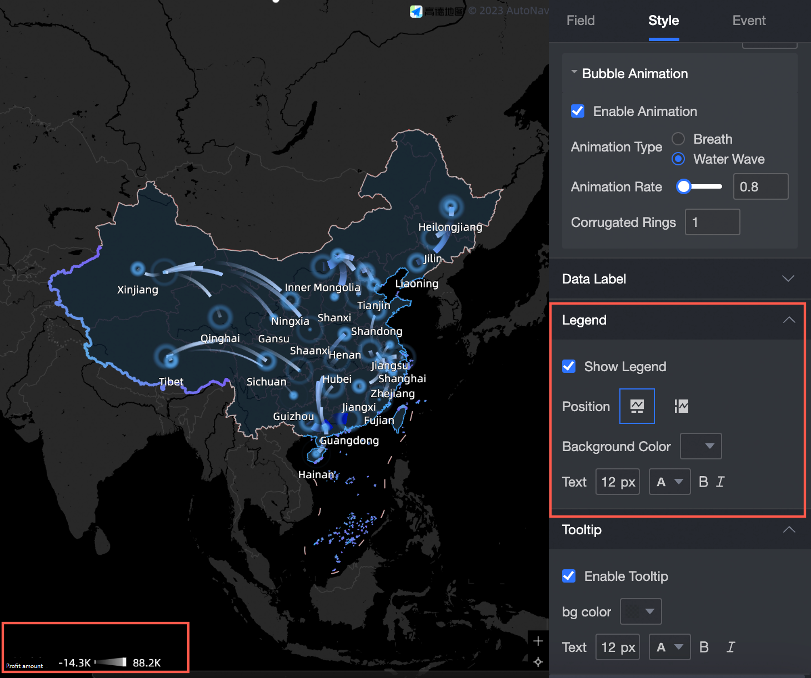Toggle italic for tooltip text
Viewport: 811px width, 678px height.
tap(730, 647)
